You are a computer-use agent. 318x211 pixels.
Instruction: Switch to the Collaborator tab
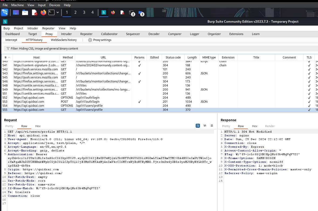coord(109,34)
